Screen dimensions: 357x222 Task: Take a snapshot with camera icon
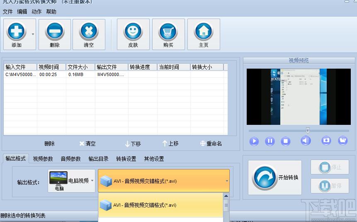click(326, 141)
